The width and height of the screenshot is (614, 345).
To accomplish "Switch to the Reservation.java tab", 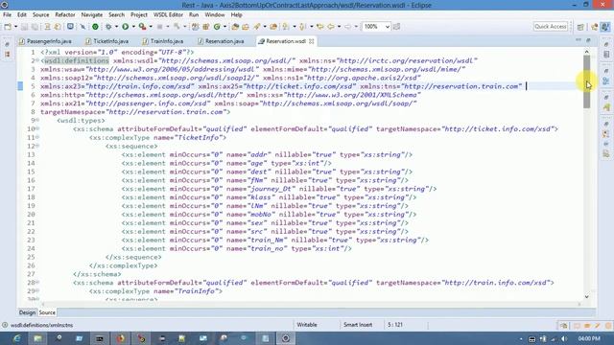I will [x=222, y=41].
